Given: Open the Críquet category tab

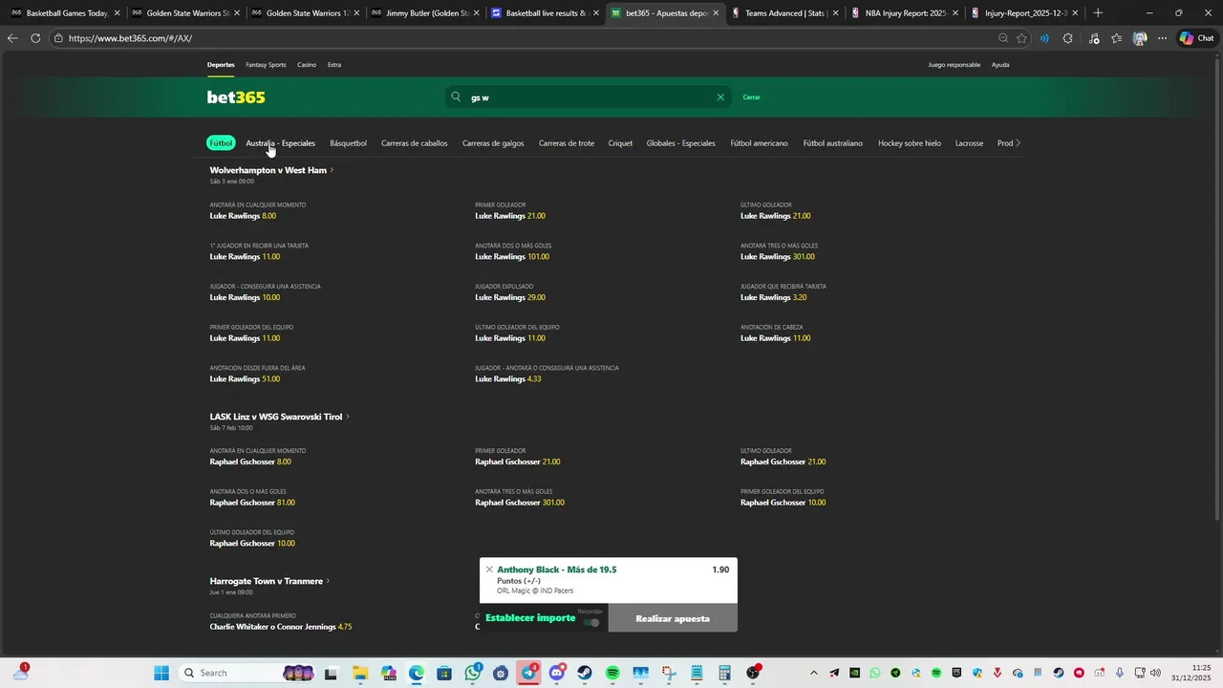Looking at the screenshot, I should (x=620, y=143).
